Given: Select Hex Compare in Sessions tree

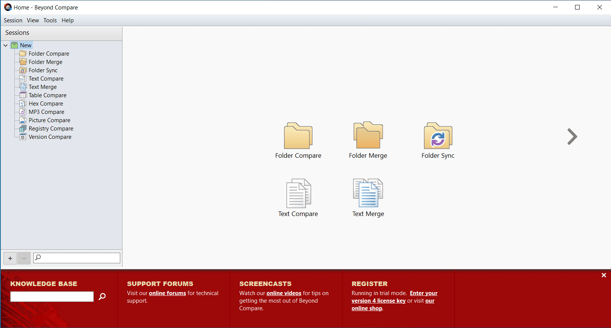Looking at the screenshot, I should (46, 104).
